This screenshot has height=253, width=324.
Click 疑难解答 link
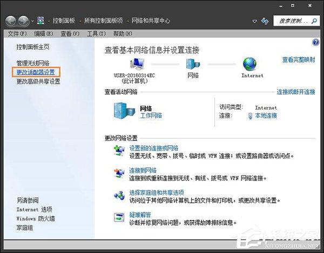140,215
